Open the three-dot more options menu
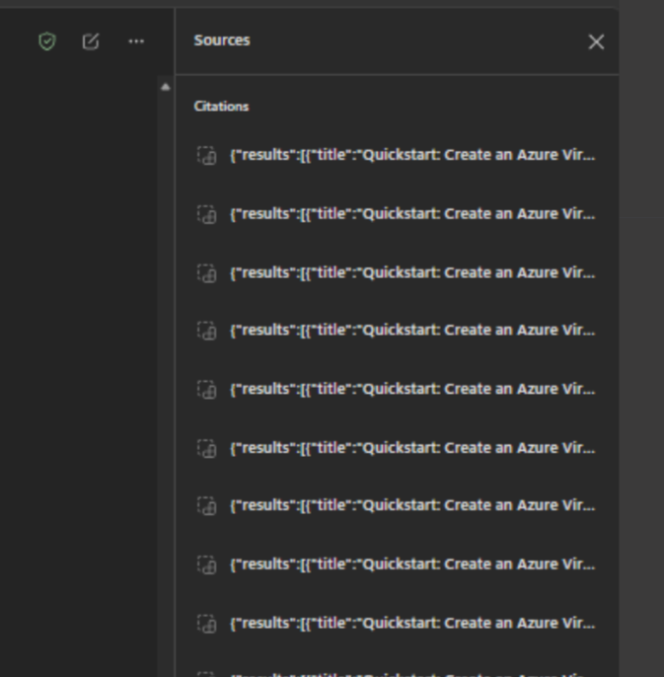 (136, 41)
